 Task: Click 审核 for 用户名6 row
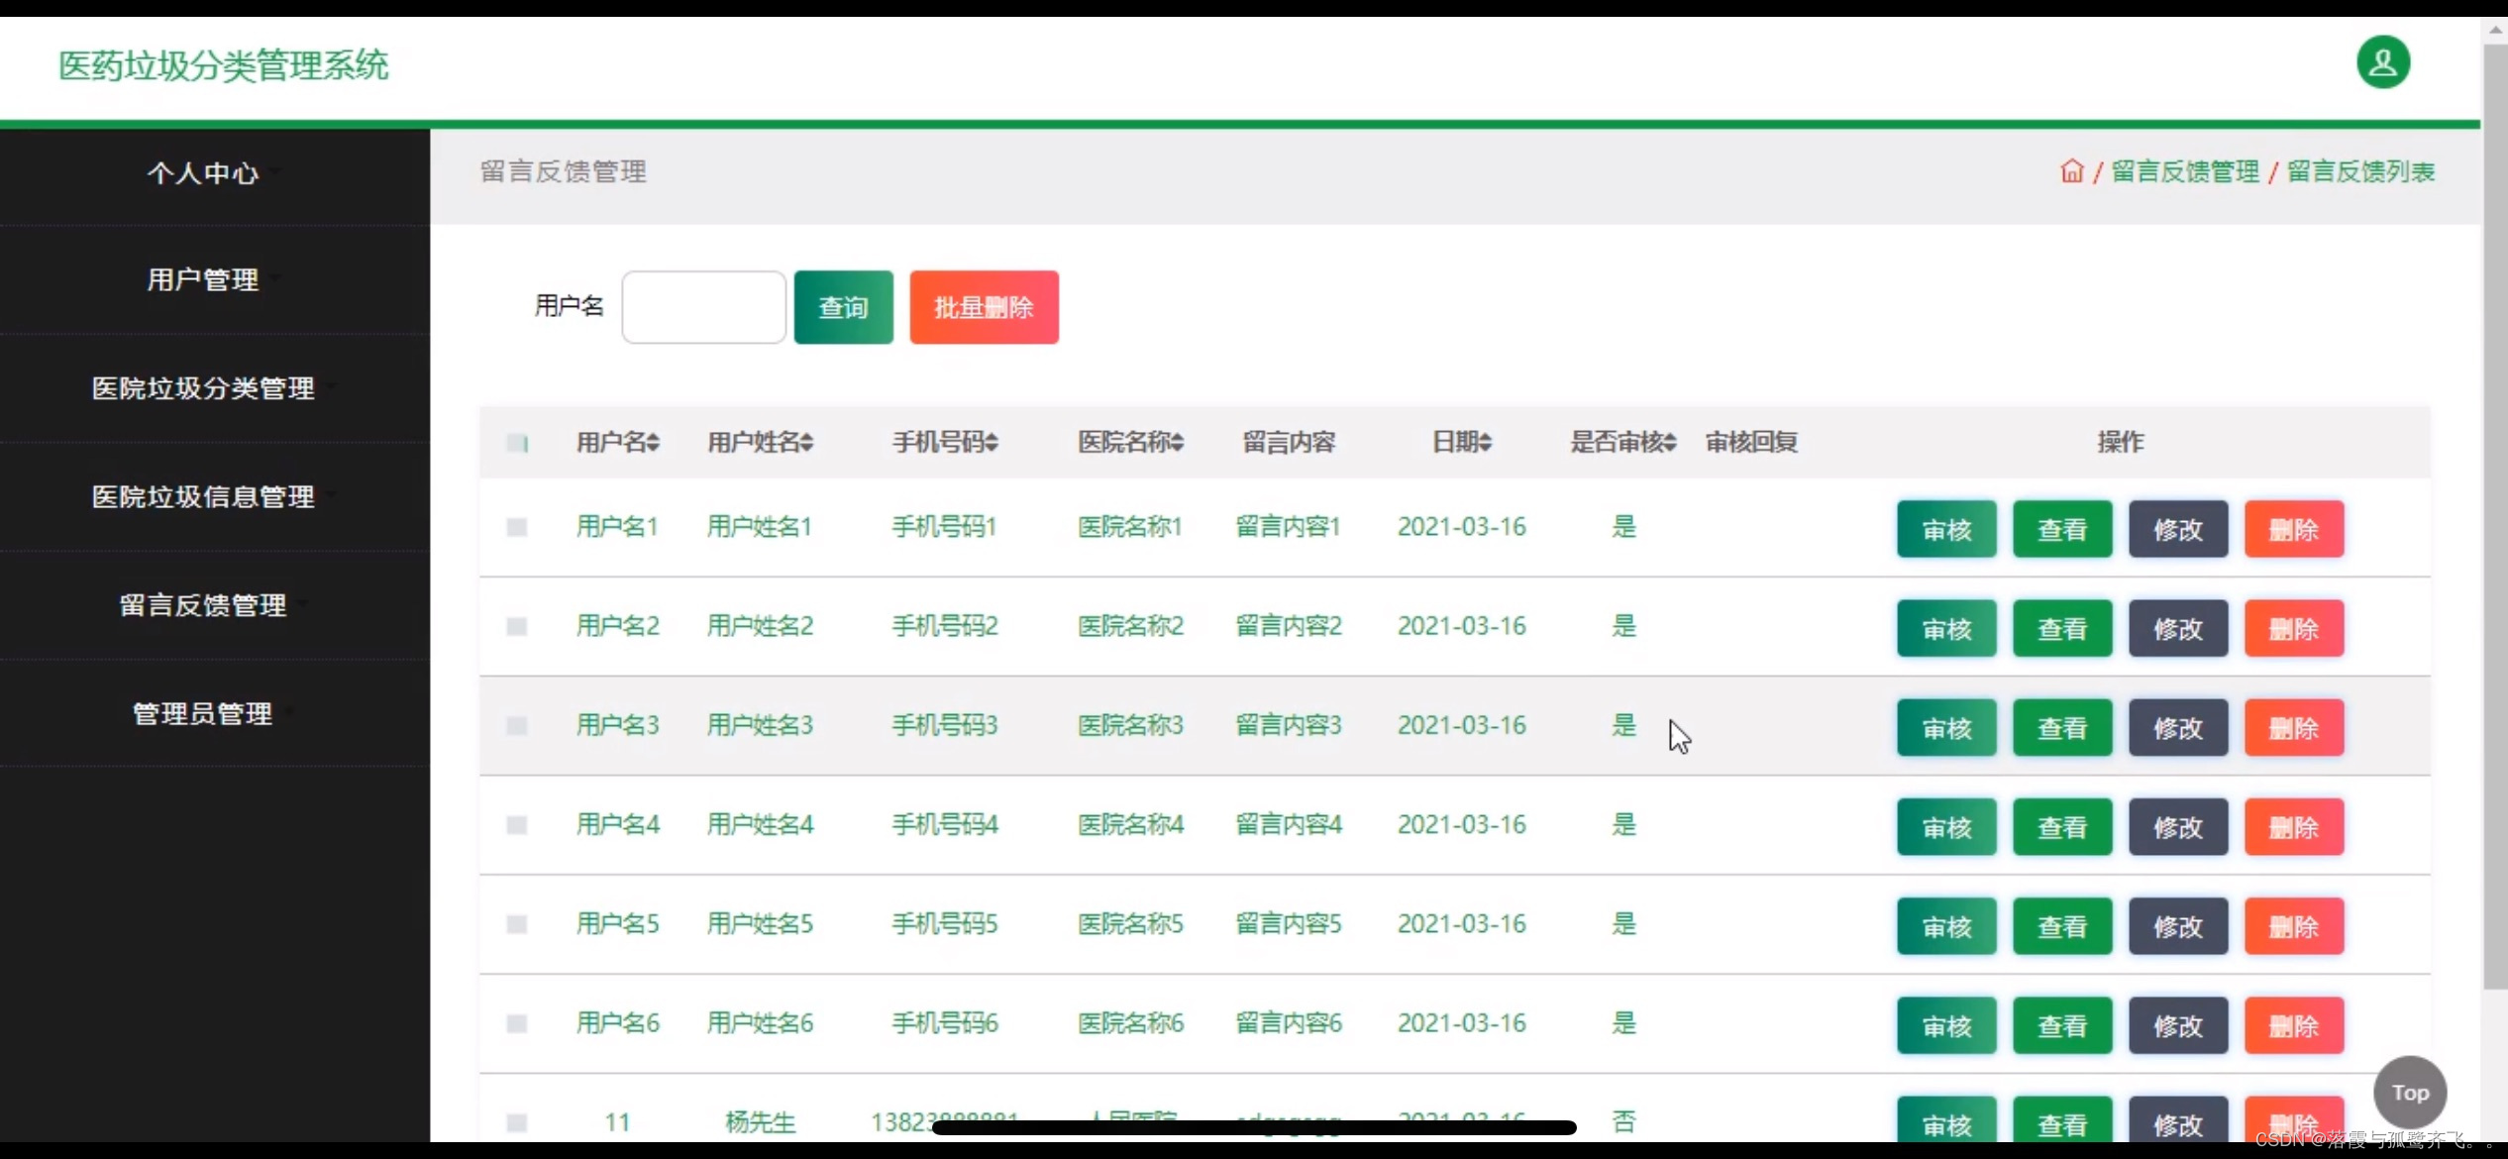point(1946,1025)
